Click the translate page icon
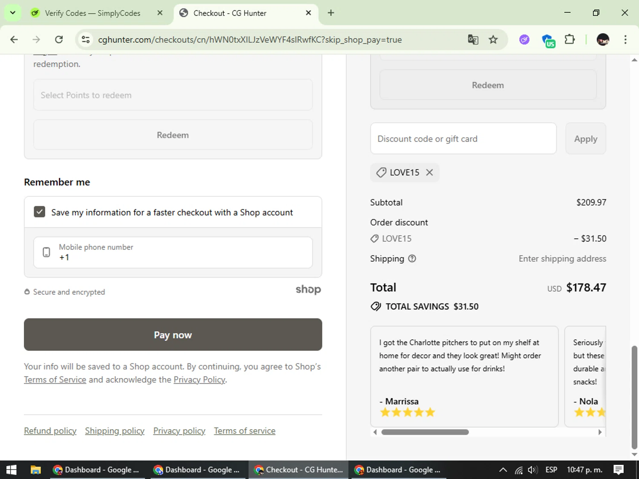 pyautogui.click(x=473, y=40)
